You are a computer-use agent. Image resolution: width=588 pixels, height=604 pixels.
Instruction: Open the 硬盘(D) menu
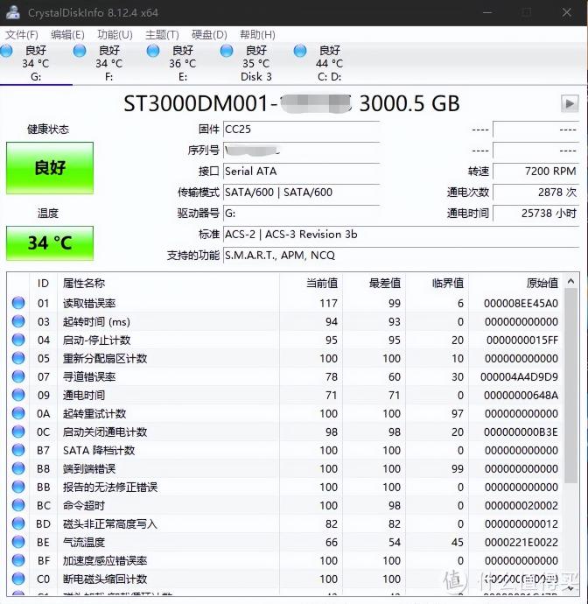209,35
